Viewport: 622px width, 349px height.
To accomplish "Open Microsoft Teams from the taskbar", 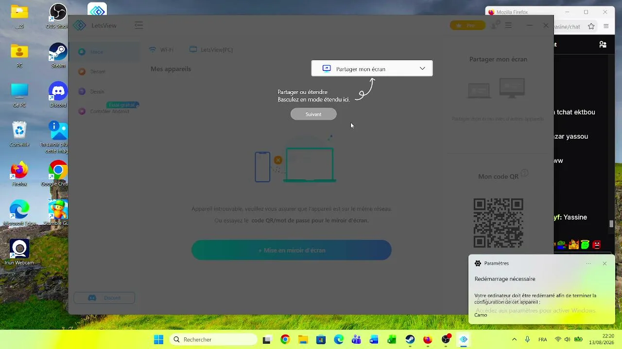I will [x=356, y=340].
